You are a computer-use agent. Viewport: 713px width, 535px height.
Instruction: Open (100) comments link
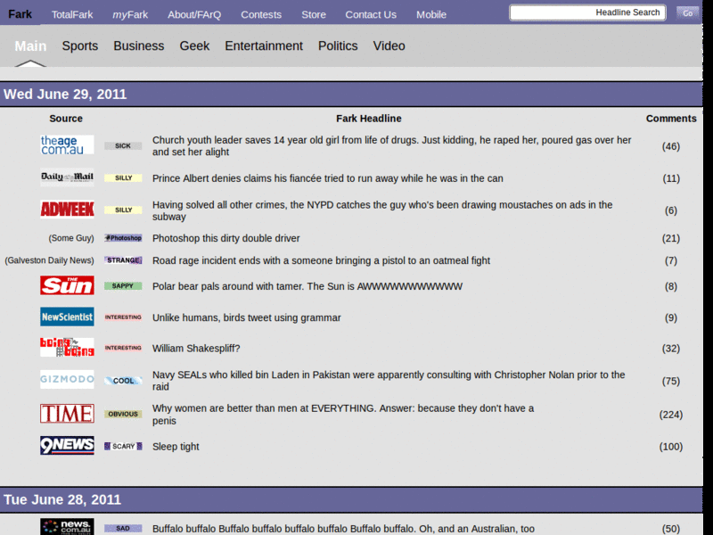(x=671, y=447)
